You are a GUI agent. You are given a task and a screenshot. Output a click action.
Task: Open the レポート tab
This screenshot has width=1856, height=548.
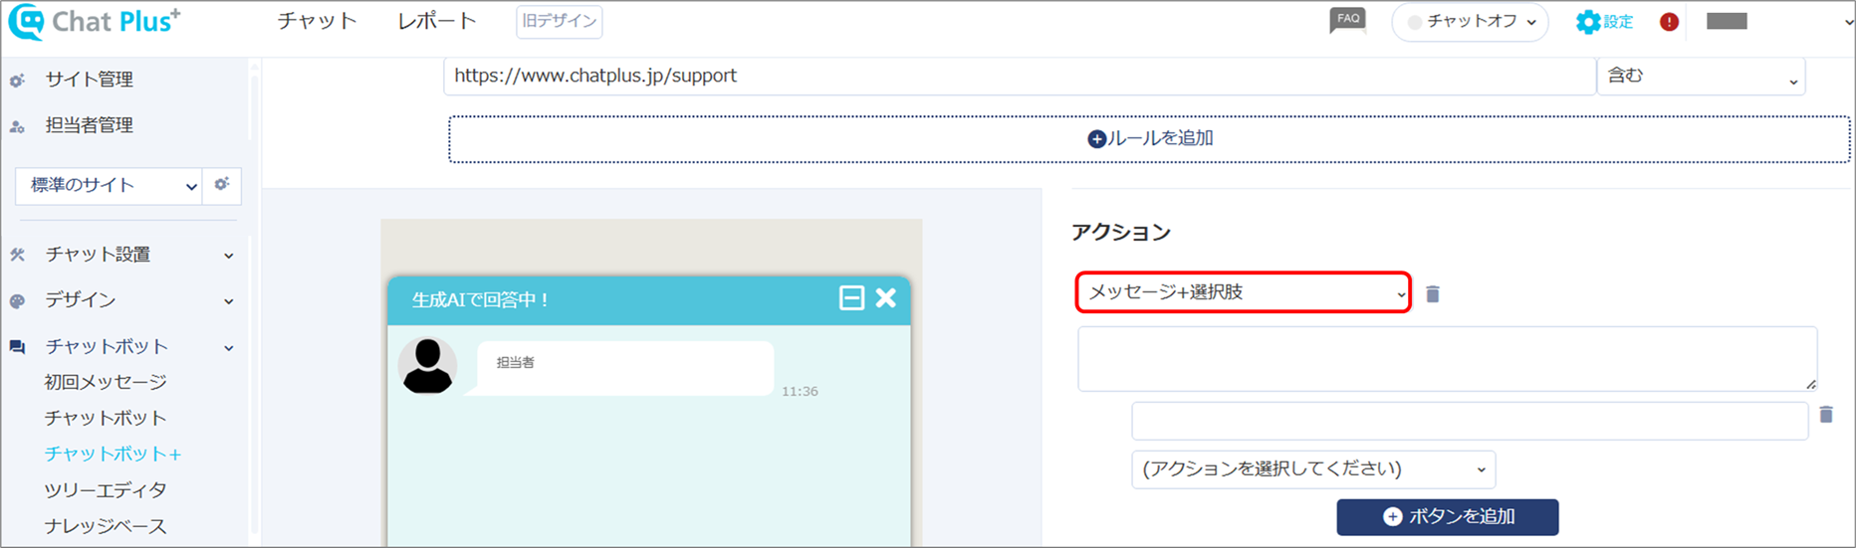[x=437, y=21]
